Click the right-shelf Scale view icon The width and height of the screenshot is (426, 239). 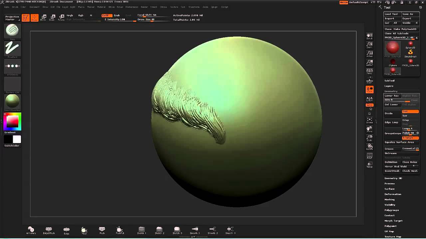[x=369, y=138]
